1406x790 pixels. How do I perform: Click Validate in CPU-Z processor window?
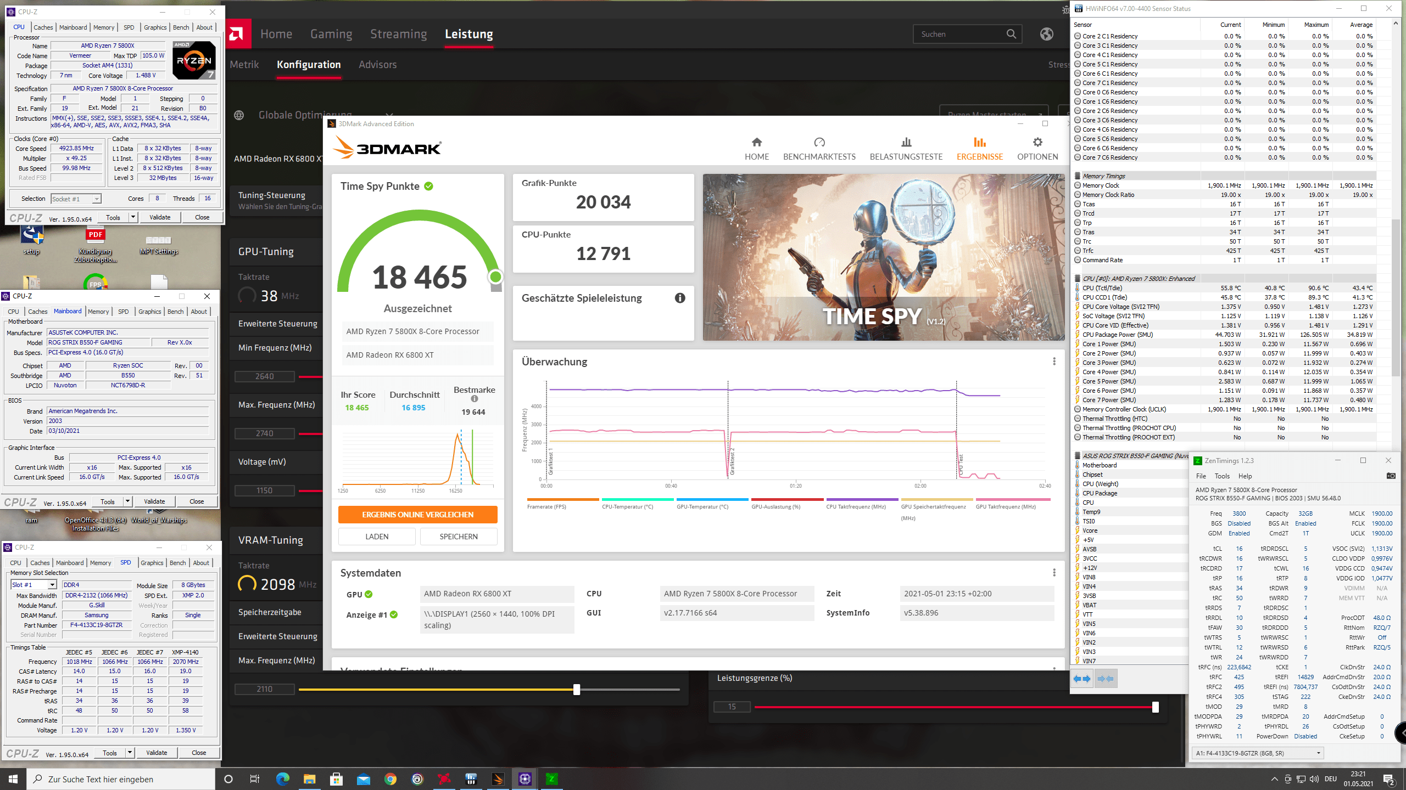pyautogui.click(x=160, y=217)
